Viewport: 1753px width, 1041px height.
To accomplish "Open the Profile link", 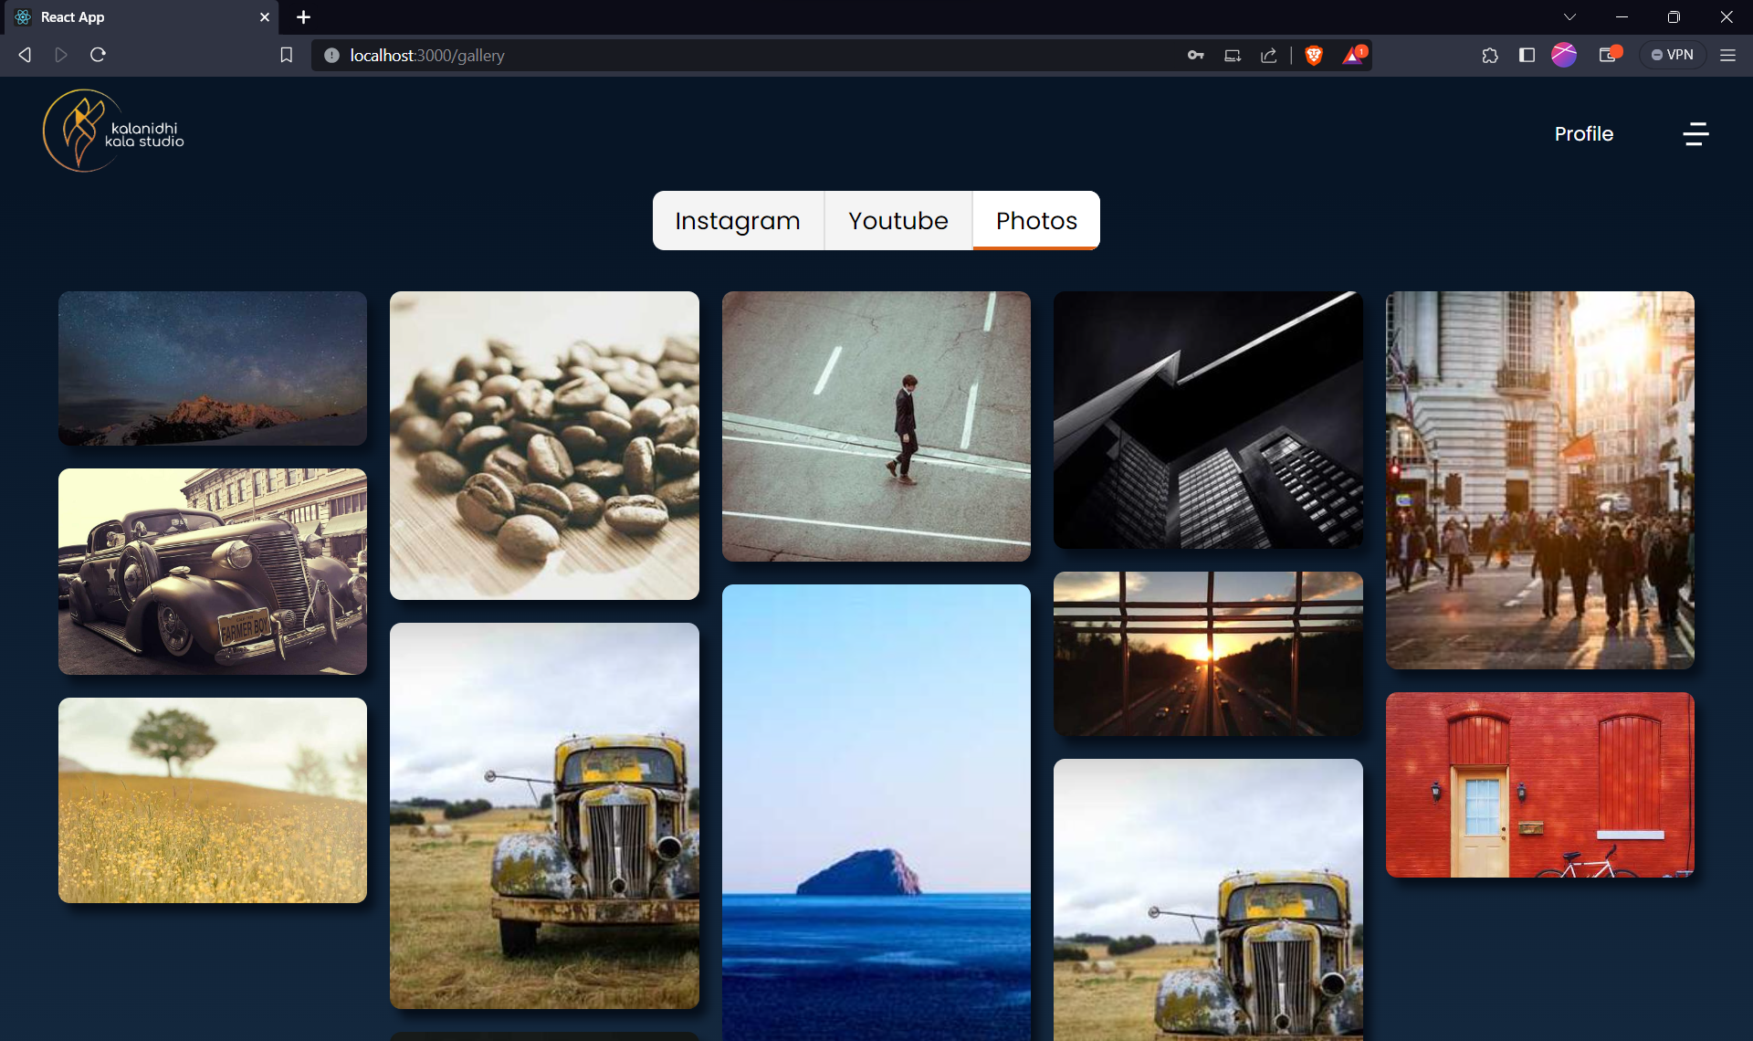I will coord(1583,134).
